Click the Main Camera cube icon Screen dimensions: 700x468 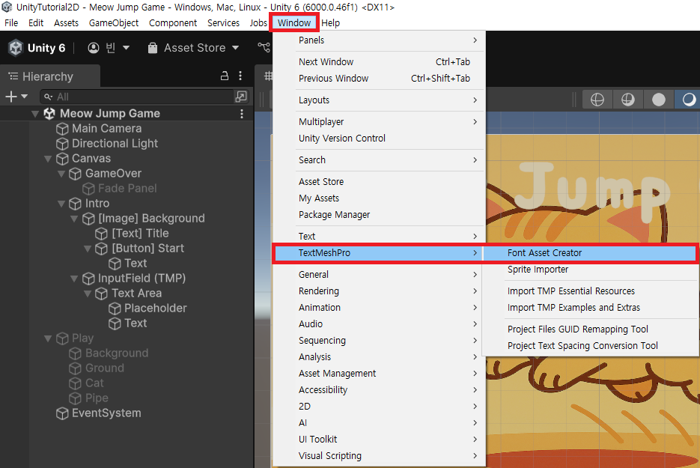(x=62, y=129)
